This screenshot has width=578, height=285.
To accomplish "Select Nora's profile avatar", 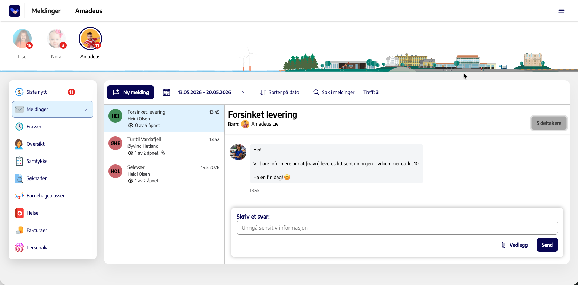I will click(x=56, y=38).
